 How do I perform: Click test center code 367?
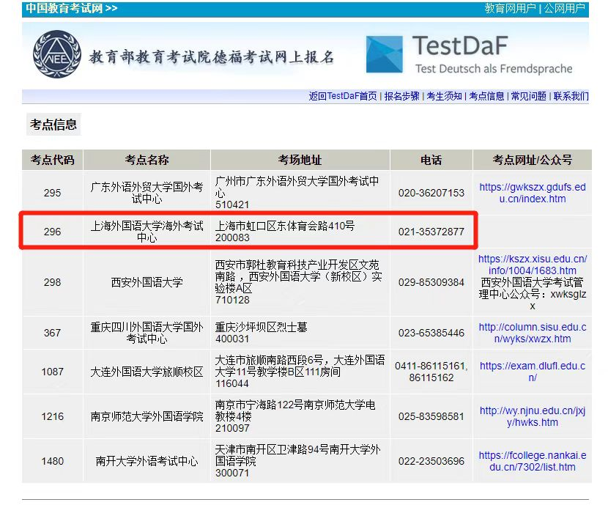(52, 333)
